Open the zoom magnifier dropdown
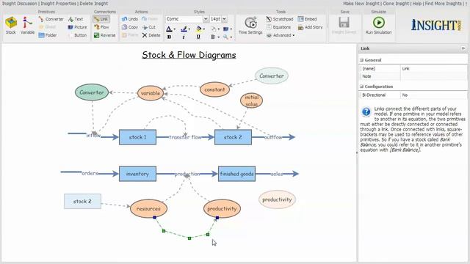 [x=228, y=37]
